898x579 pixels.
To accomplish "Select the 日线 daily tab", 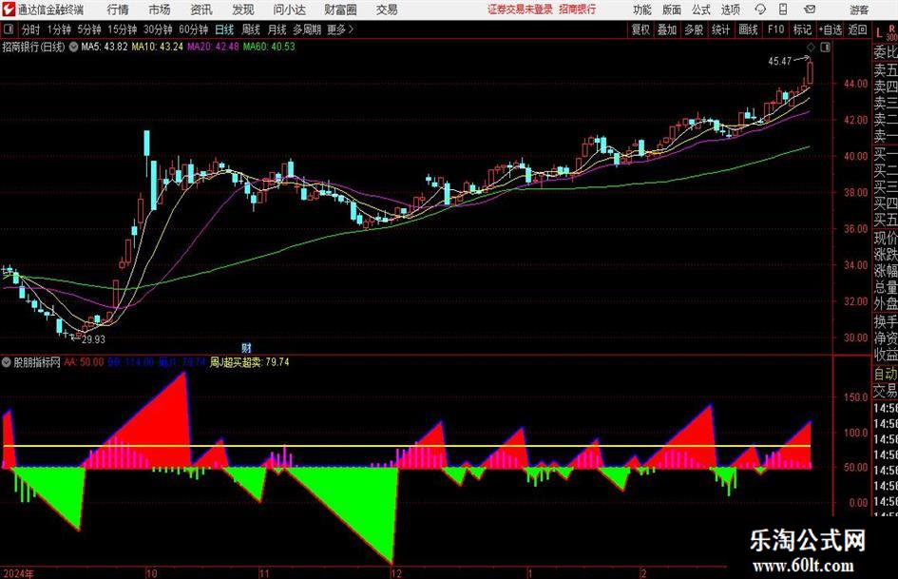I will (224, 29).
